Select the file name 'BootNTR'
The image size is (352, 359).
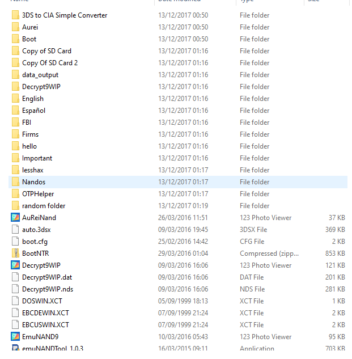click(x=36, y=254)
